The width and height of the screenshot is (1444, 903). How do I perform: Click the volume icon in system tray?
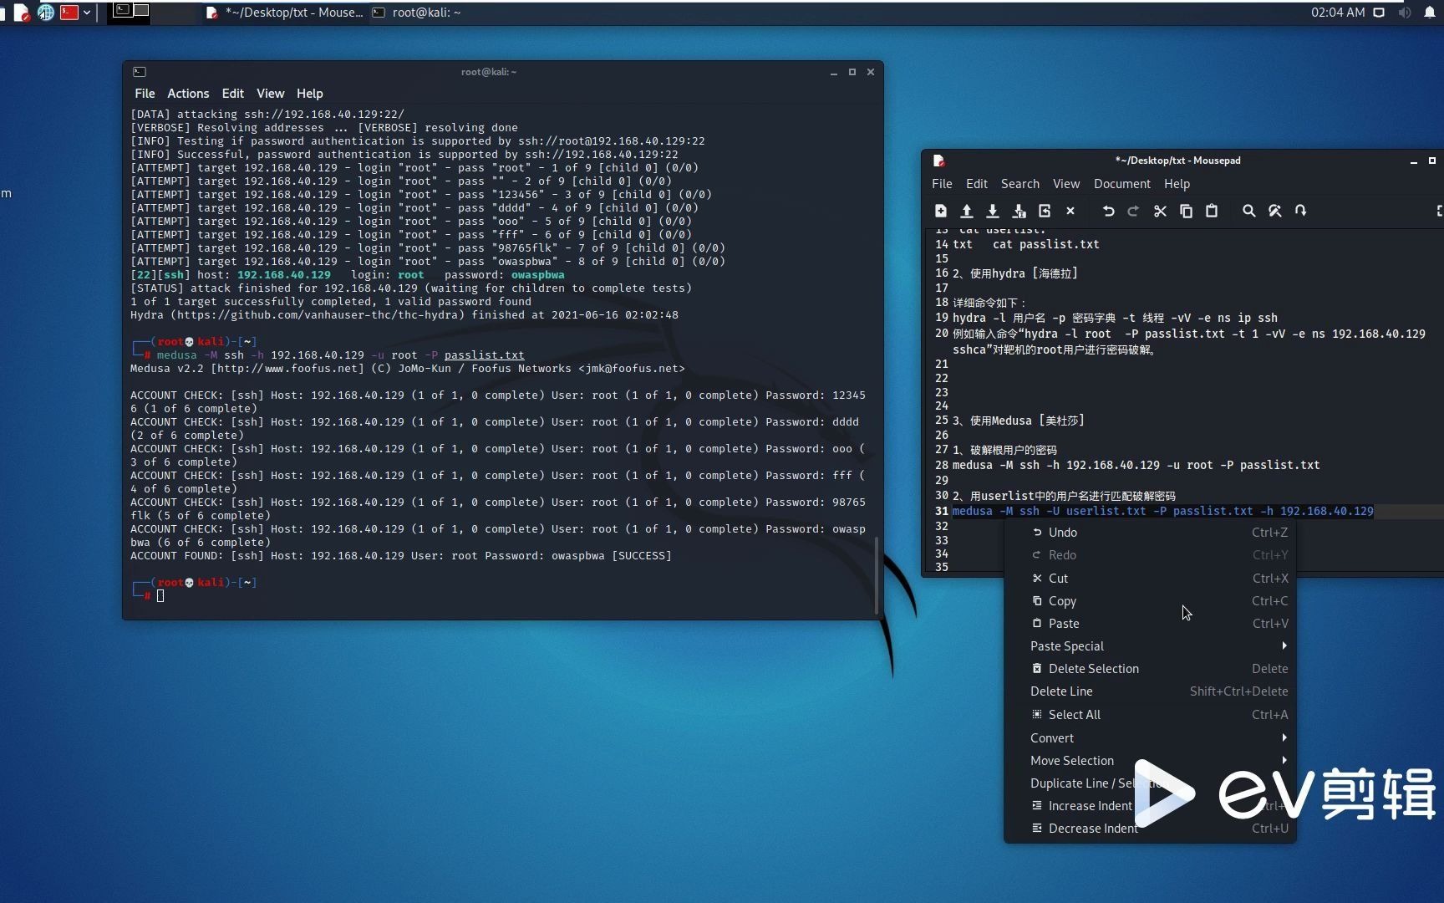coord(1405,13)
